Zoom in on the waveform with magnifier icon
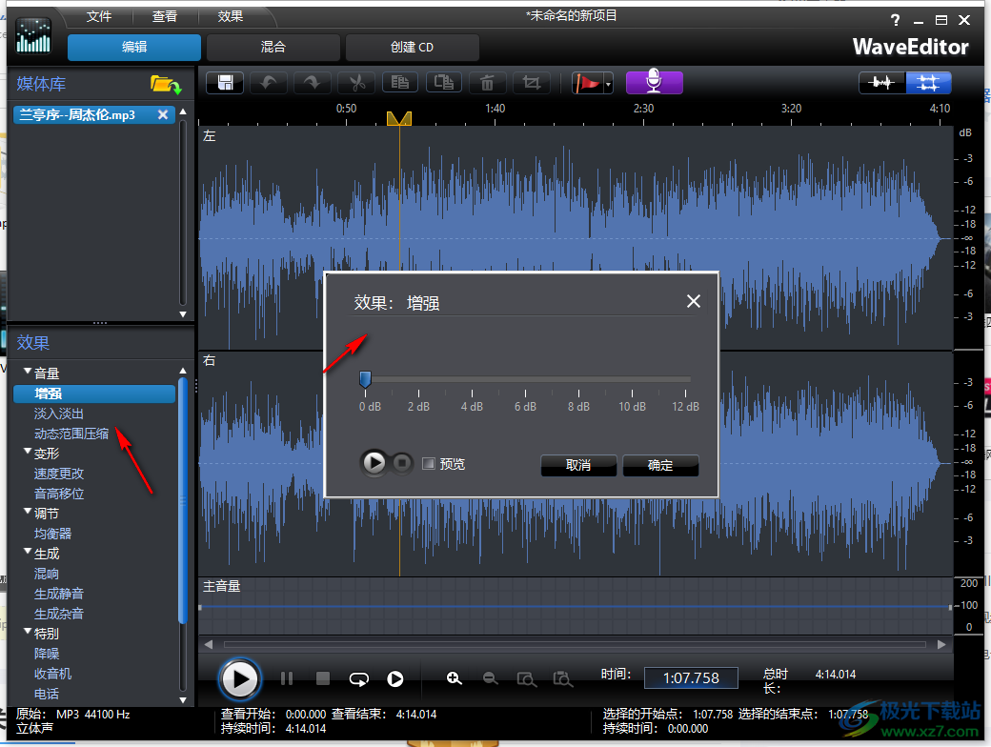 tap(455, 678)
